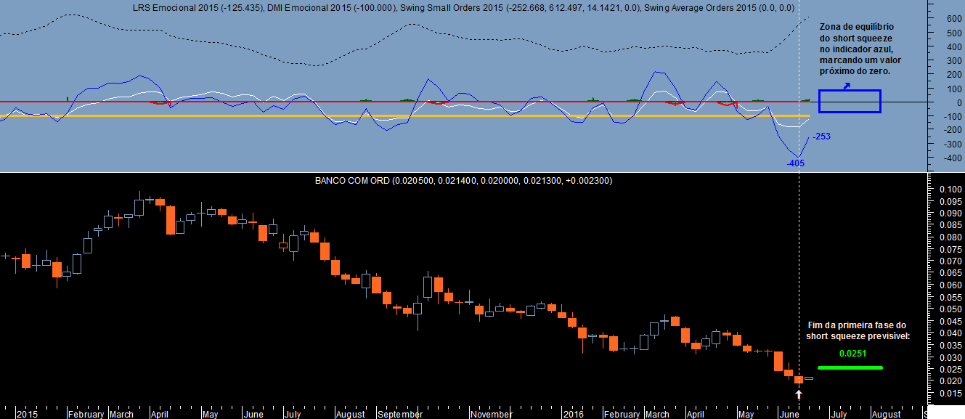This screenshot has width=965, height=419.
Task: Select the red zero line in indicator pane
Action: point(405,102)
